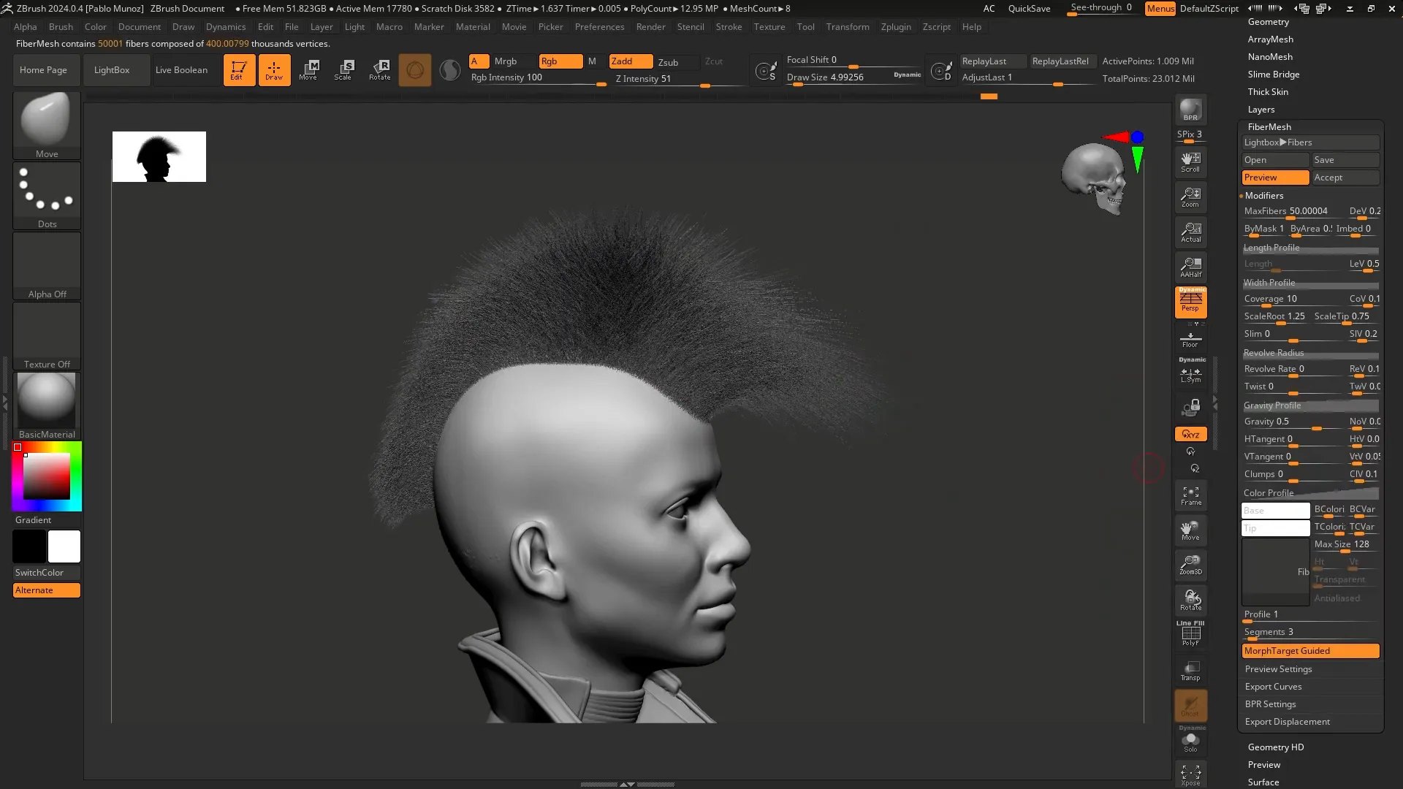Screen dimensions: 1403x789
Task: Toggle L.Sym local symmetry
Action: coord(1190,374)
